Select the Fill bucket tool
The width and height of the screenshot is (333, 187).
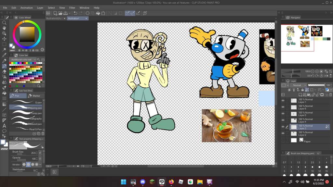pyautogui.click(x=4, y=93)
